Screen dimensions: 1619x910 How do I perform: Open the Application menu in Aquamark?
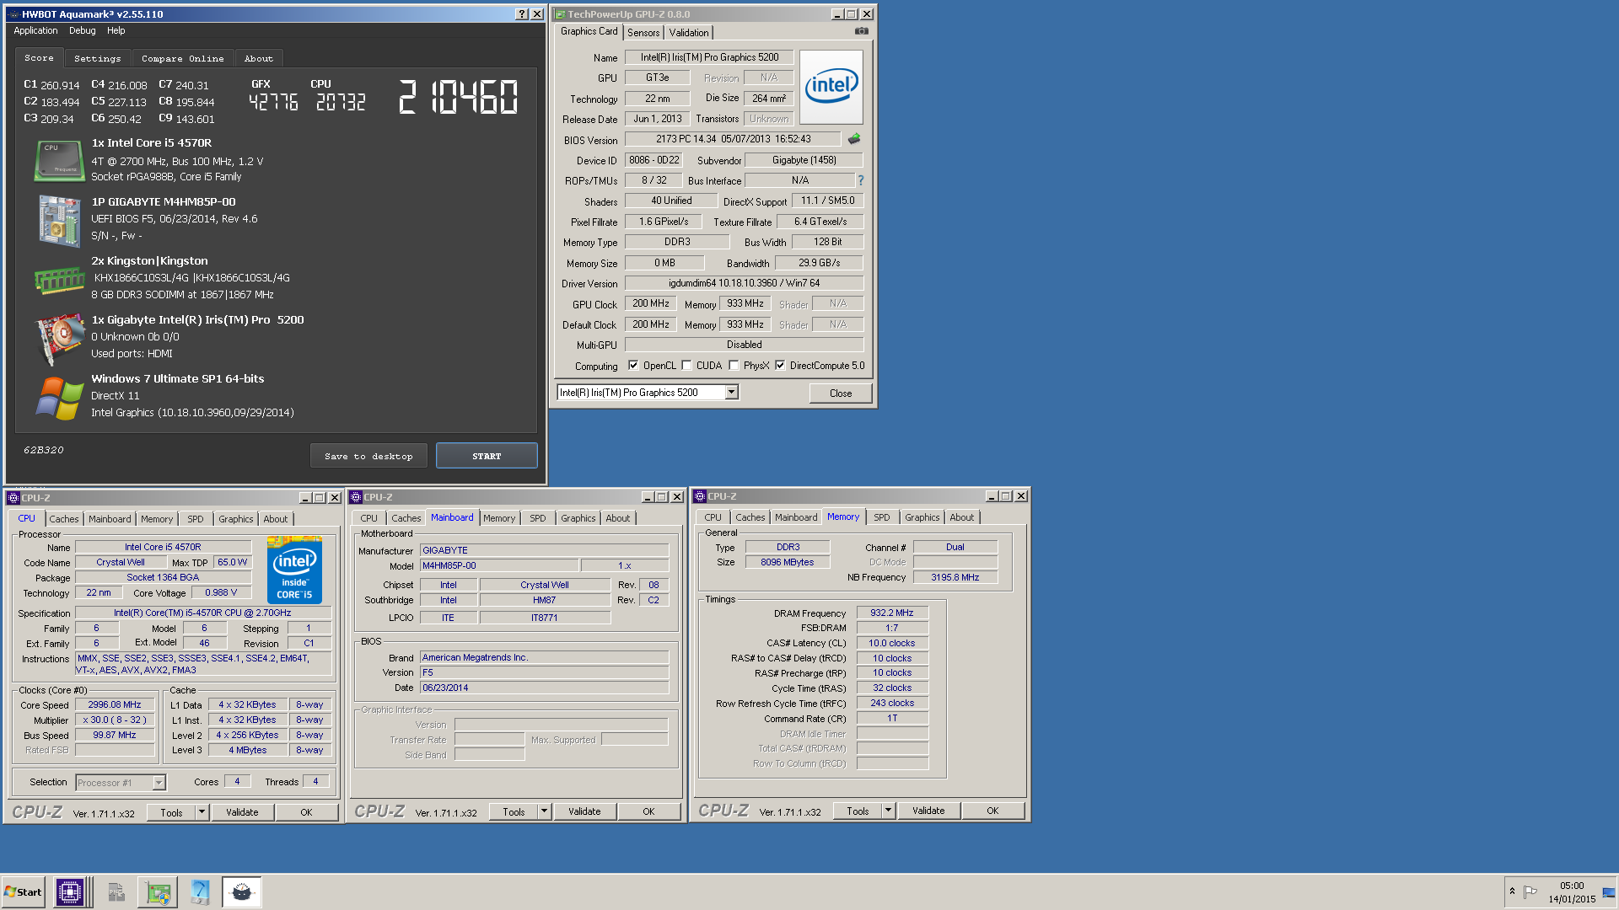pos(35,30)
